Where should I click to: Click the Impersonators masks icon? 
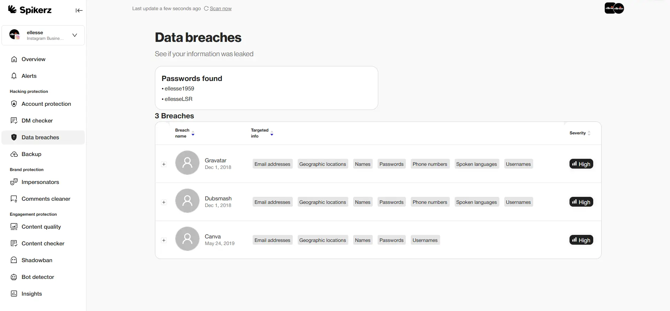(14, 182)
